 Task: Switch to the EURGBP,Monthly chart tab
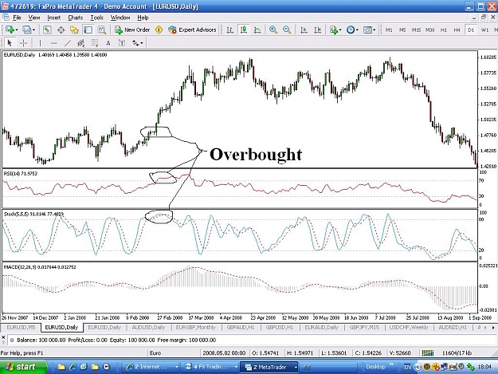[196, 327]
